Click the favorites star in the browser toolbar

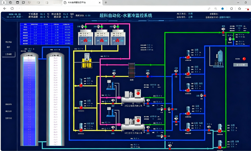tap(223, 9)
